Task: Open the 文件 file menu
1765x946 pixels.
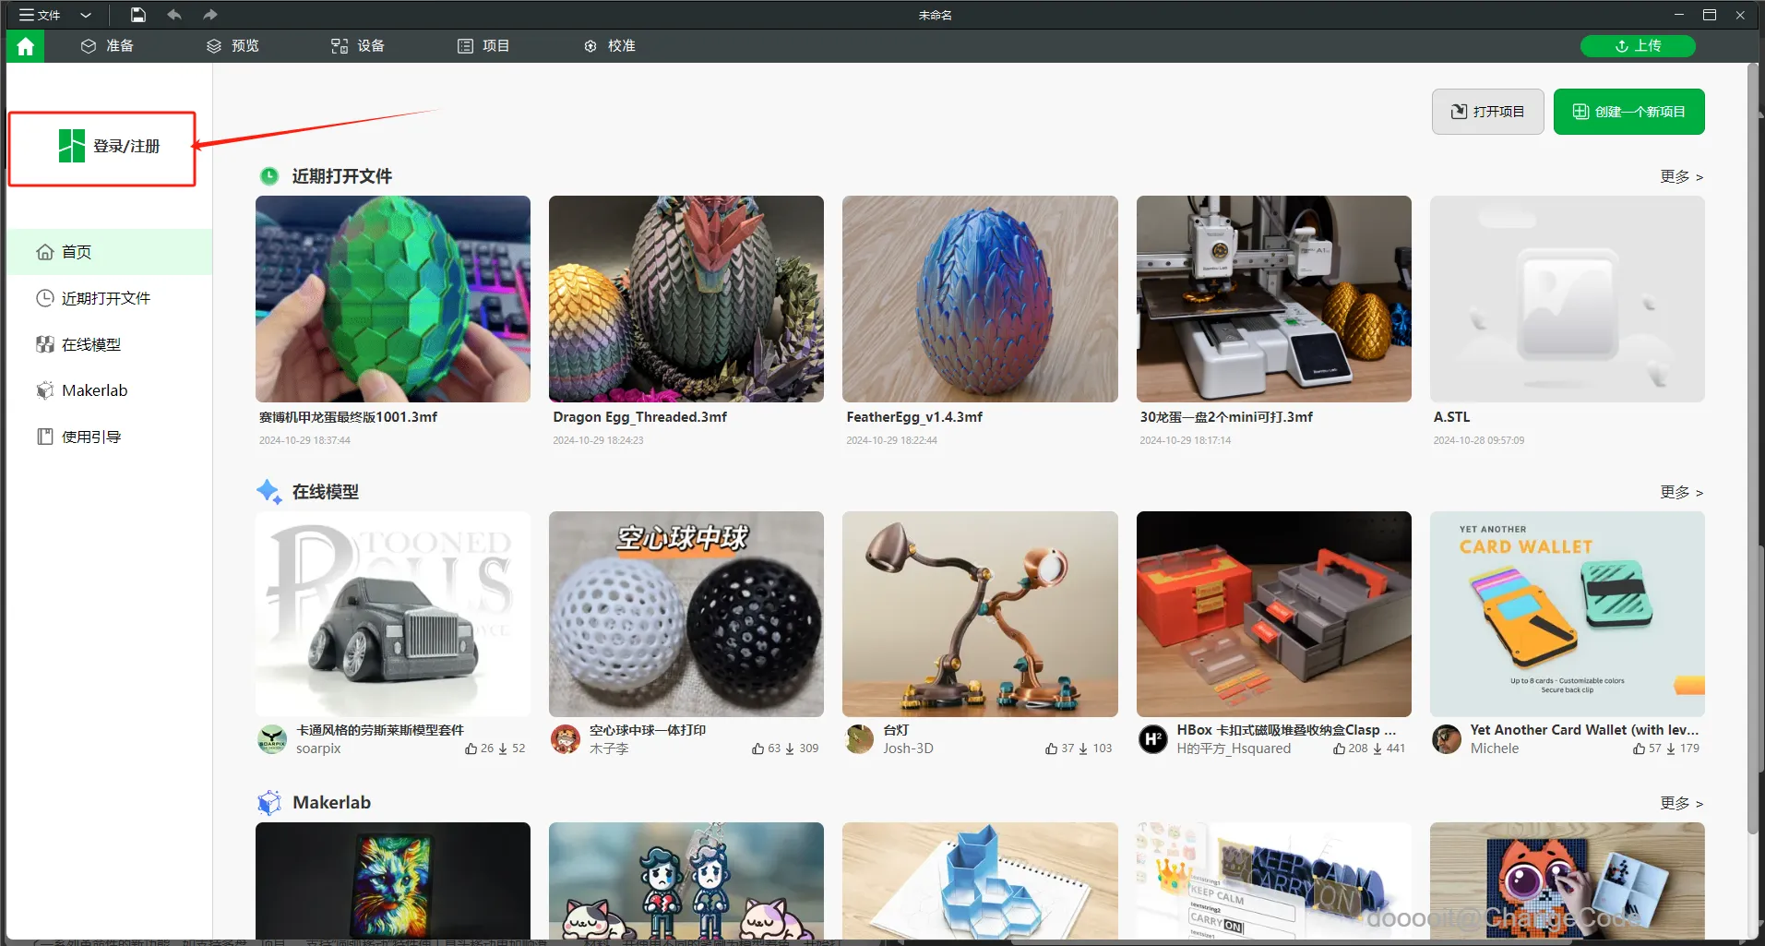Action: 40,15
